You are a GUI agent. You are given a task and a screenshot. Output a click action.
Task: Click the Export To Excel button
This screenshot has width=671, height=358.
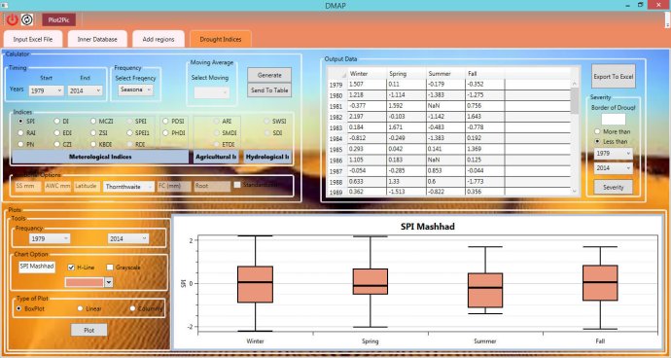(614, 76)
